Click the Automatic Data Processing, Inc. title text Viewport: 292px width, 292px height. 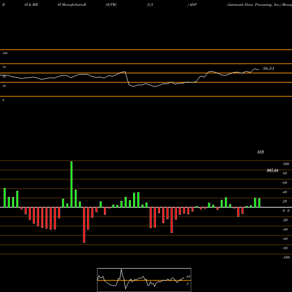[254, 5]
